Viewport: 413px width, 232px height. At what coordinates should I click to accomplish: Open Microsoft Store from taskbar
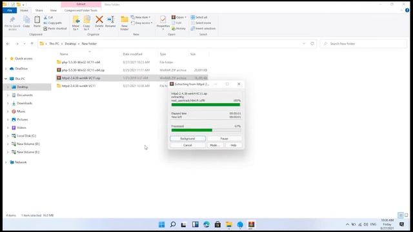217,224
